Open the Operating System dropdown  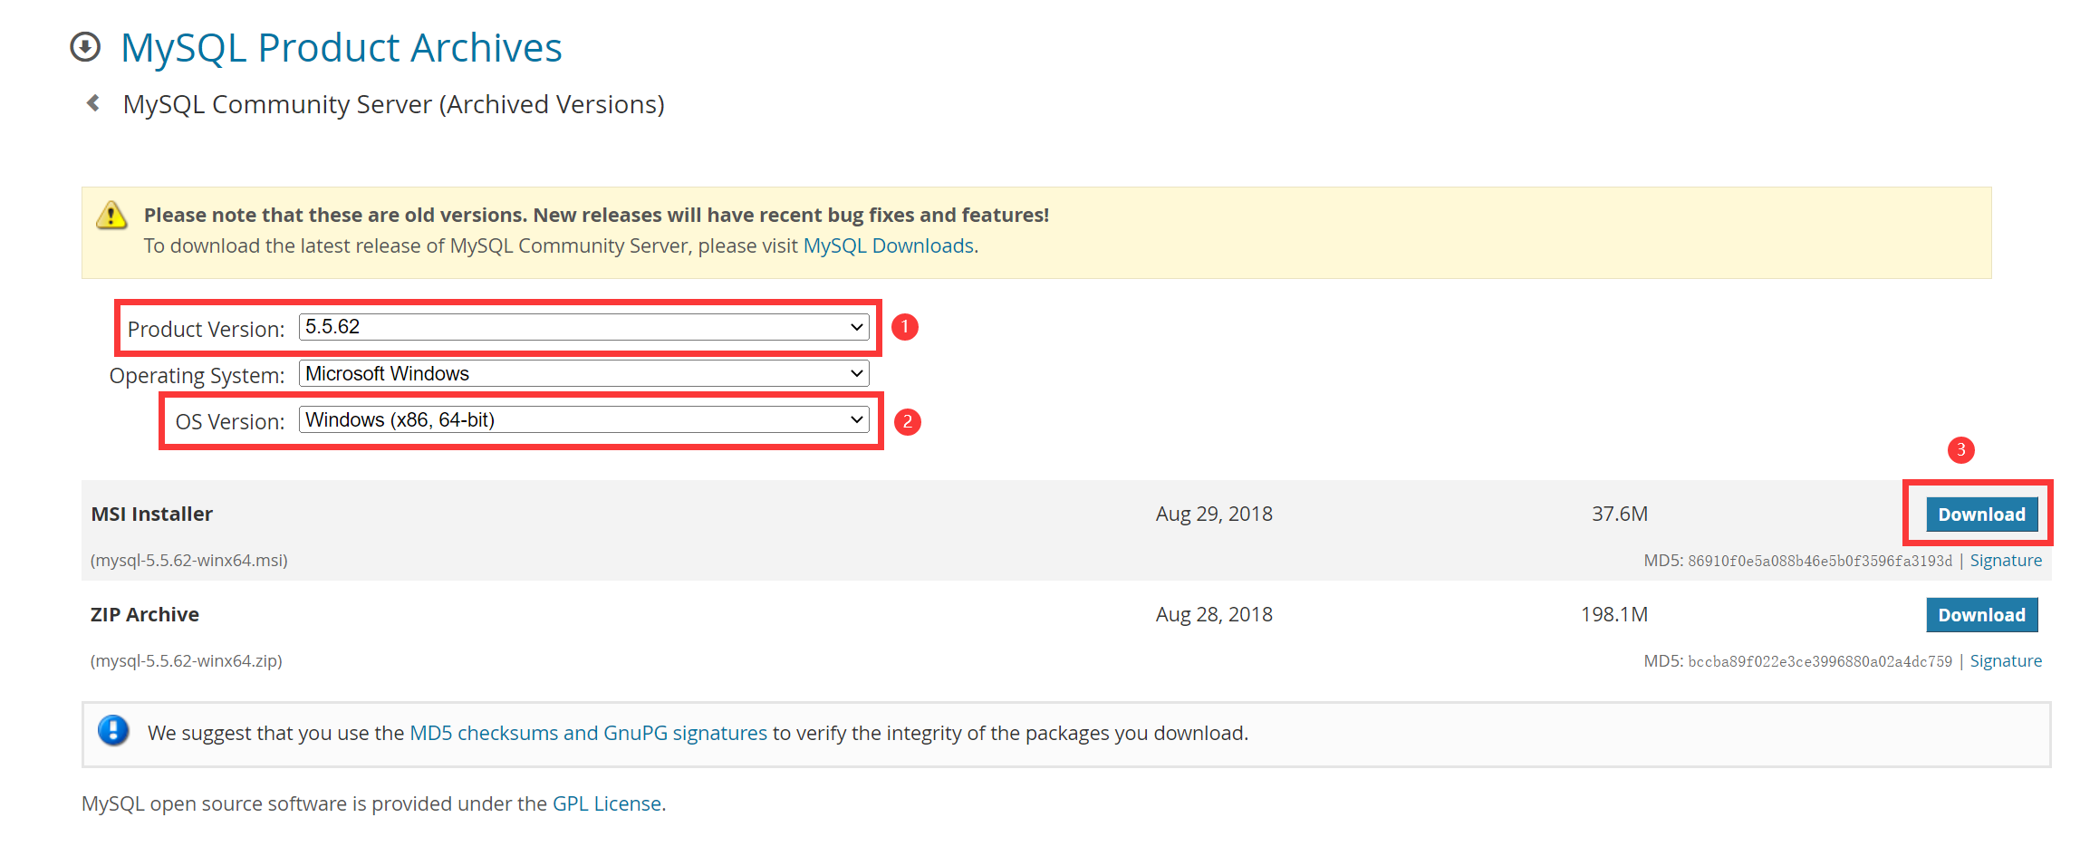pyautogui.click(x=584, y=373)
